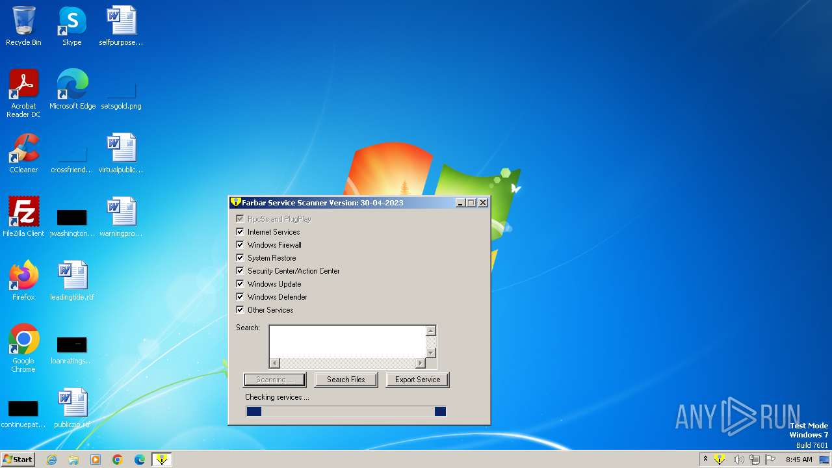832x468 pixels.
Task: Click the Action Center flag tray icon
Action: coord(770,460)
